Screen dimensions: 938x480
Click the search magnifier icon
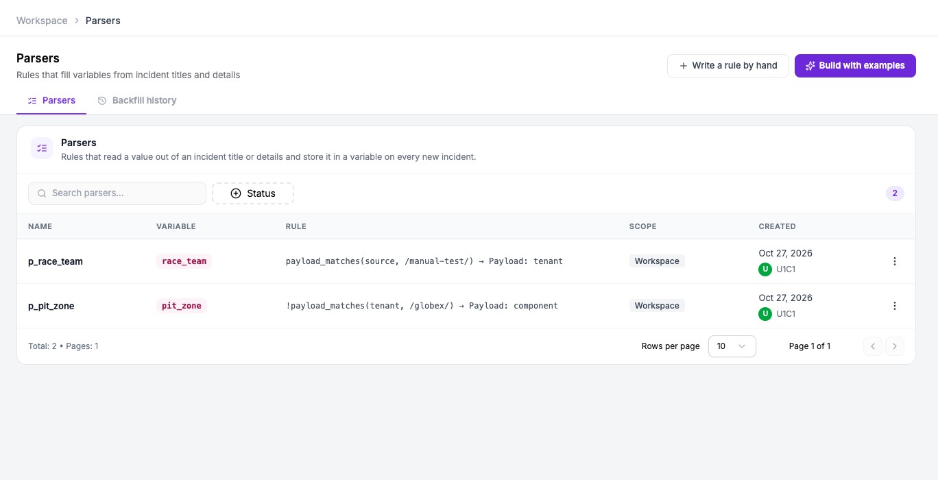43,193
